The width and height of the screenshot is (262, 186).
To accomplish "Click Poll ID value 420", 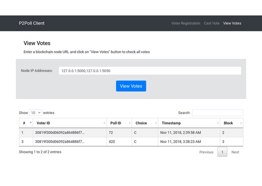I will tap(112, 142).
